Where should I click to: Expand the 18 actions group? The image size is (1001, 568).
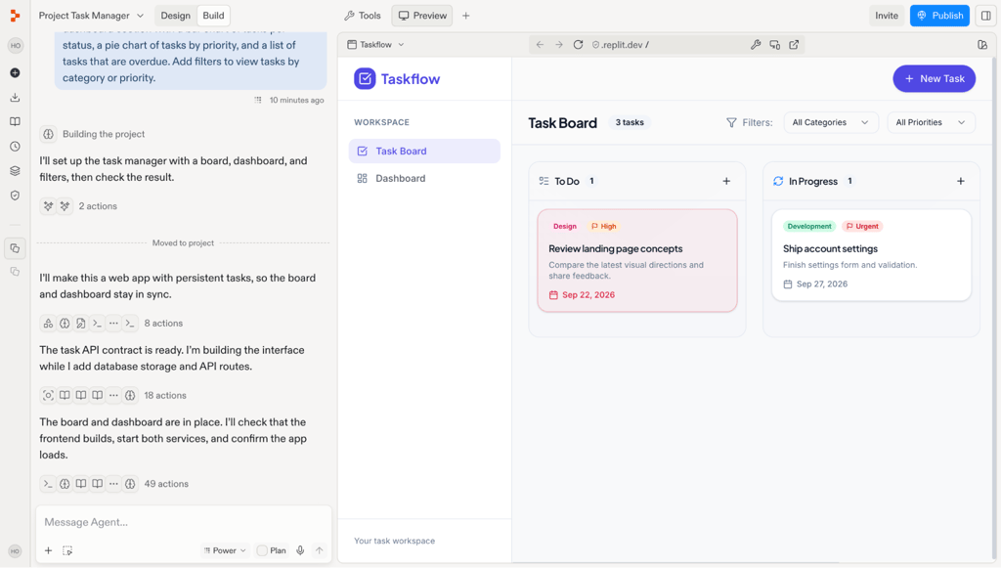pyautogui.click(x=113, y=395)
